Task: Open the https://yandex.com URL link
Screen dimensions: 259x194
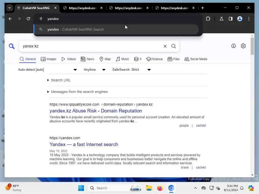Action: pyautogui.click(x=65, y=138)
